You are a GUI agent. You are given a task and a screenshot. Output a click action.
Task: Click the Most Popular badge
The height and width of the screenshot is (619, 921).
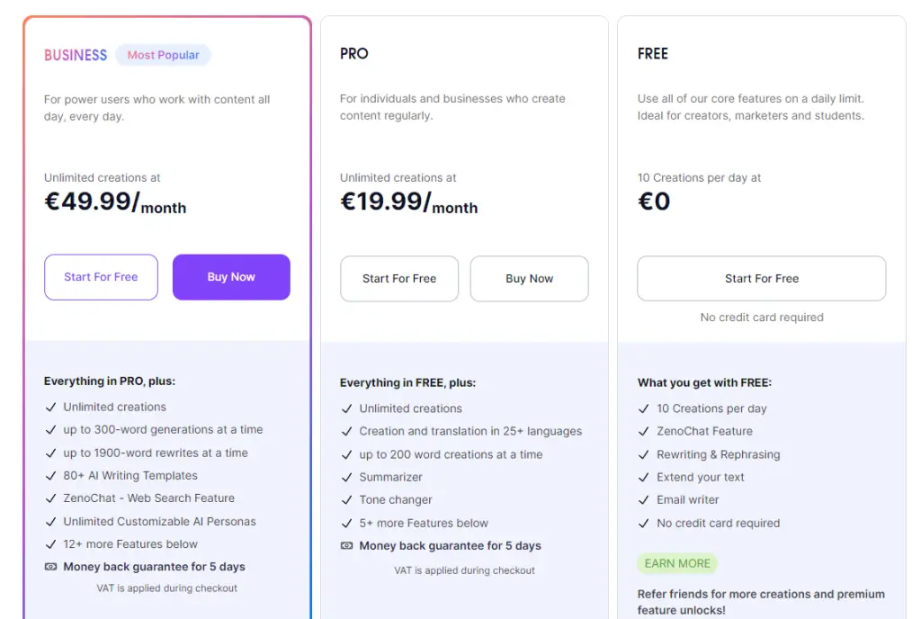pyautogui.click(x=164, y=55)
